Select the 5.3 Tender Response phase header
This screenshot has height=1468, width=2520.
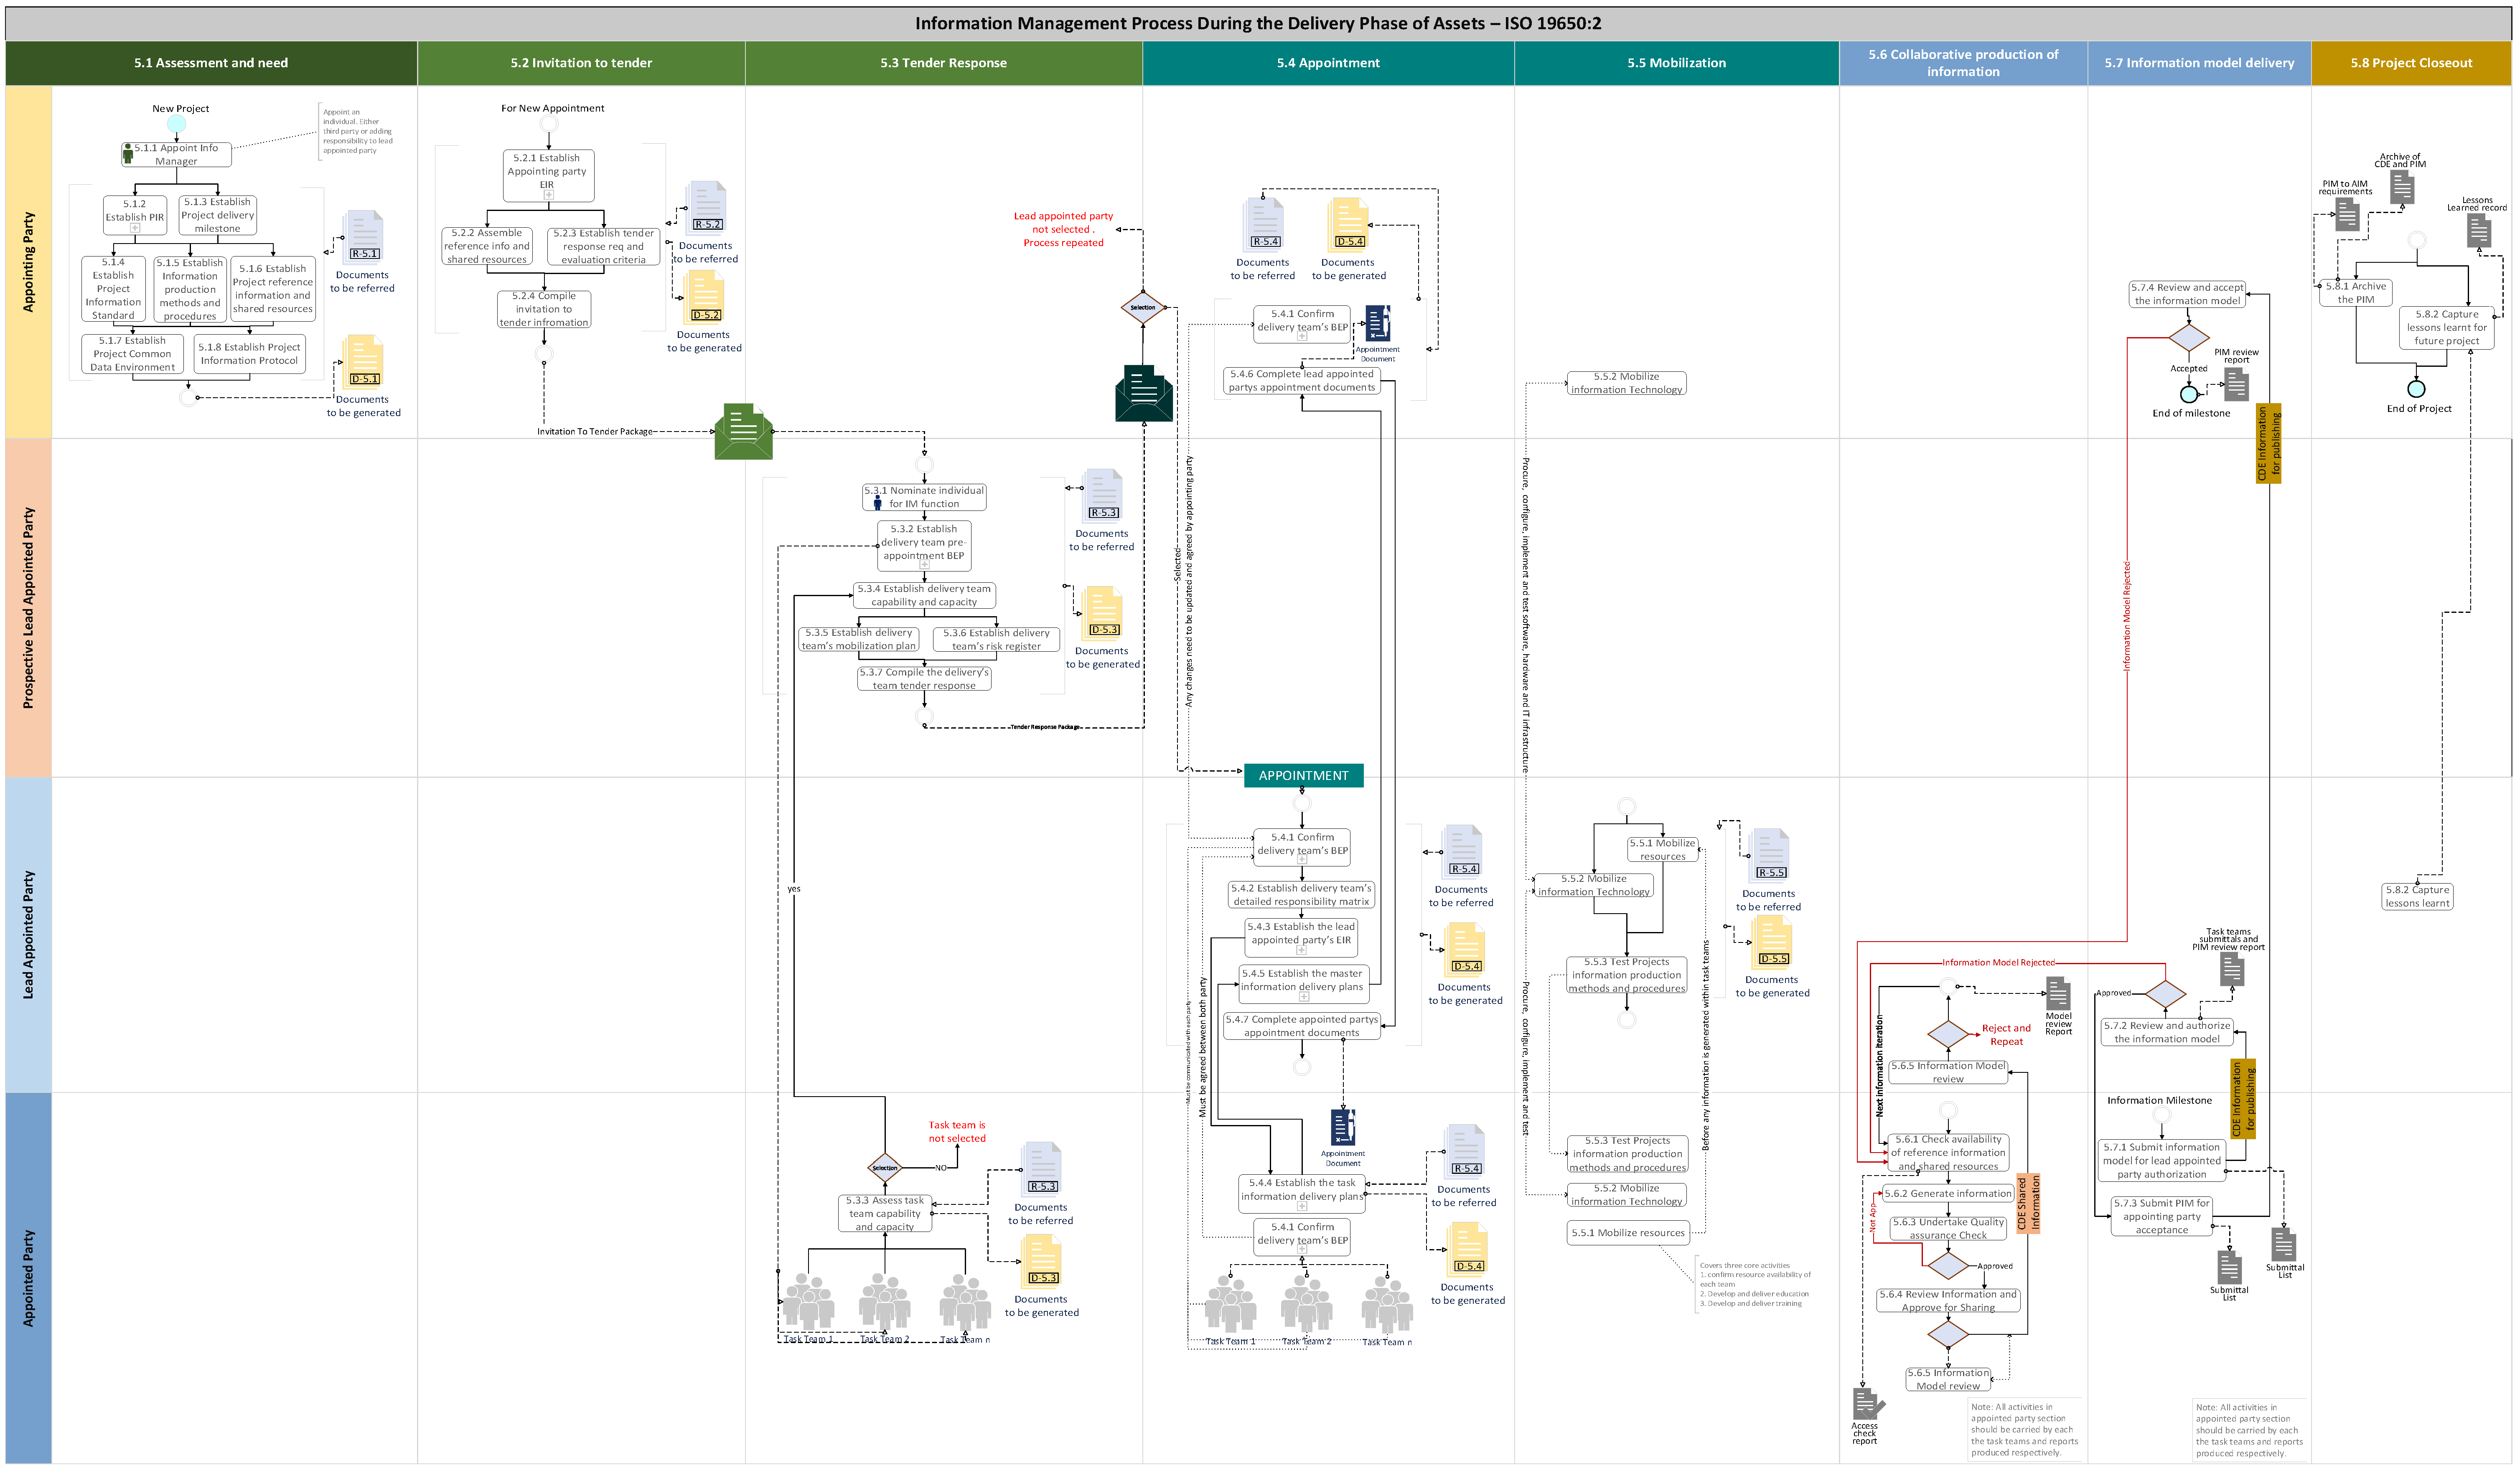(943, 63)
